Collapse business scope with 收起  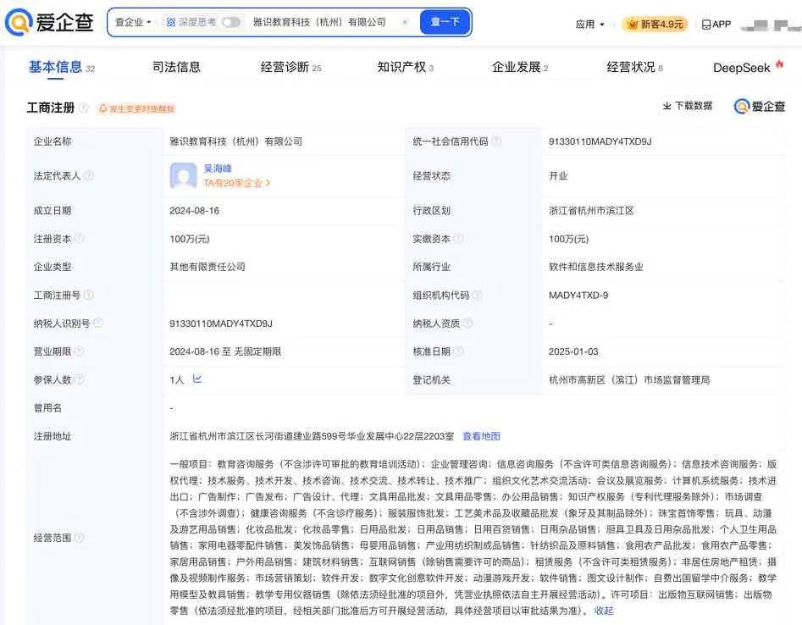click(604, 611)
